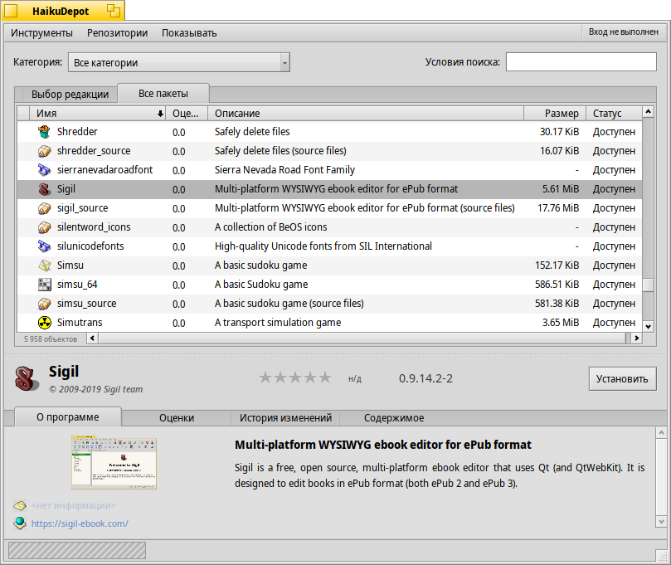Open the https://sigil-ebook.com/ link
The height and width of the screenshot is (565, 671).
point(80,524)
